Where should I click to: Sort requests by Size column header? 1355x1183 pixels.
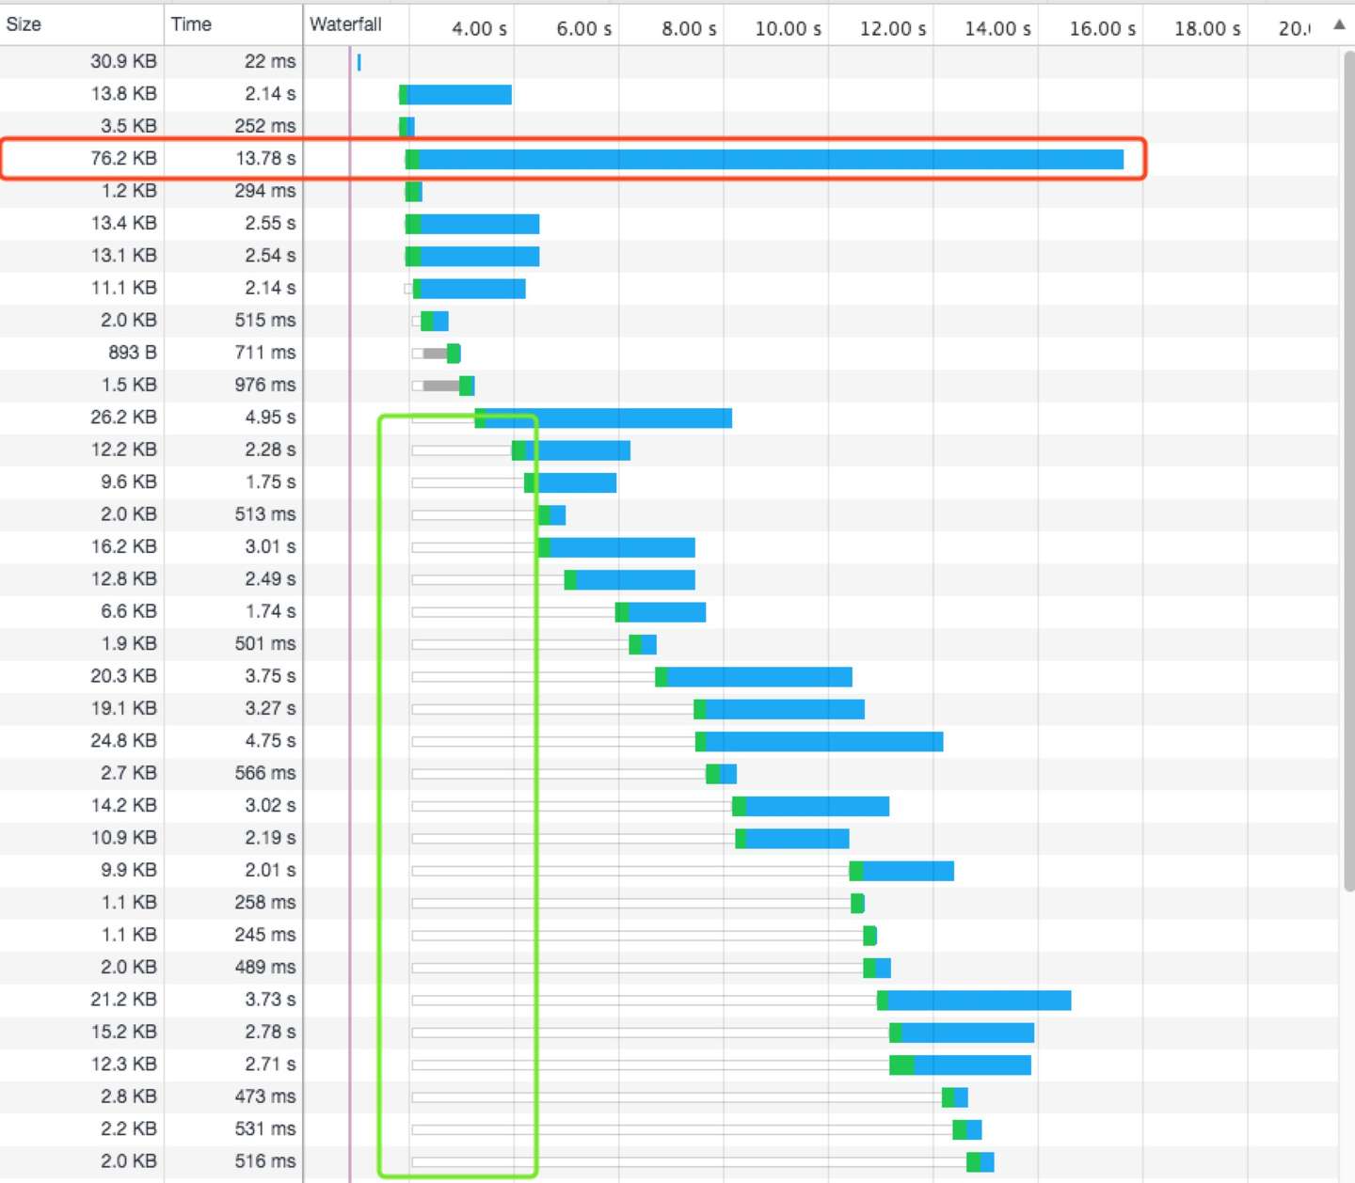(x=82, y=24)
